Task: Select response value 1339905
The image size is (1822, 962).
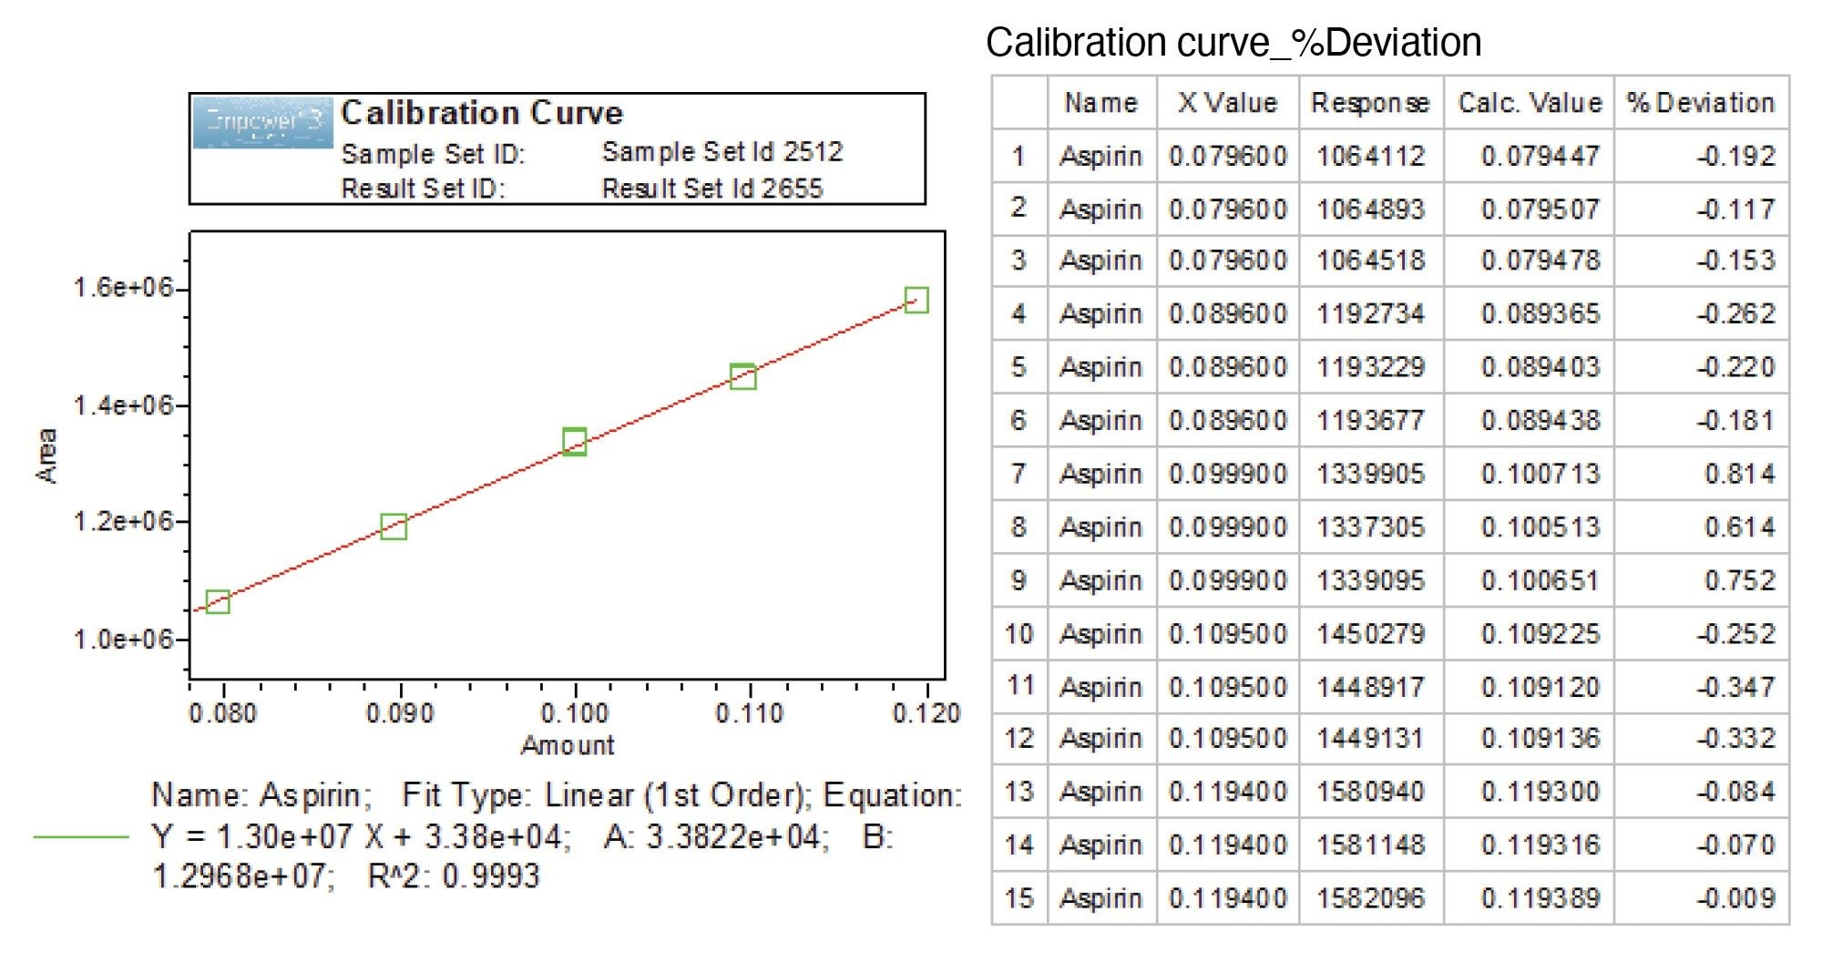Action: point(1370,474)
